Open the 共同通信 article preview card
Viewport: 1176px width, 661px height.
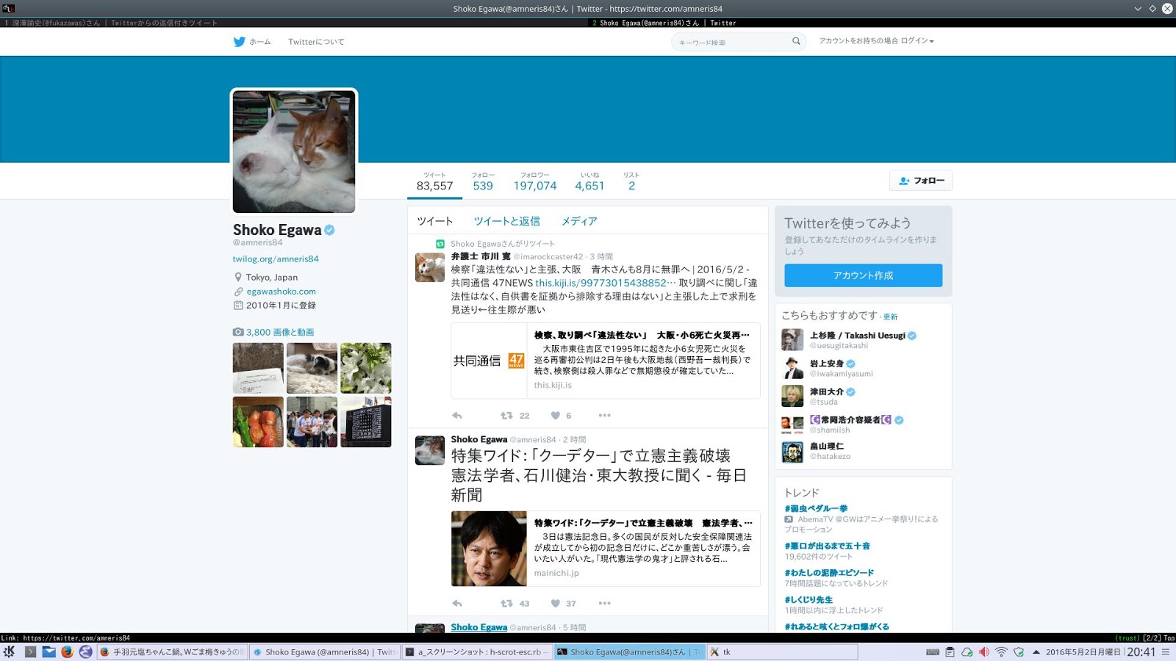pyautogui.click(x=606, y=360)
